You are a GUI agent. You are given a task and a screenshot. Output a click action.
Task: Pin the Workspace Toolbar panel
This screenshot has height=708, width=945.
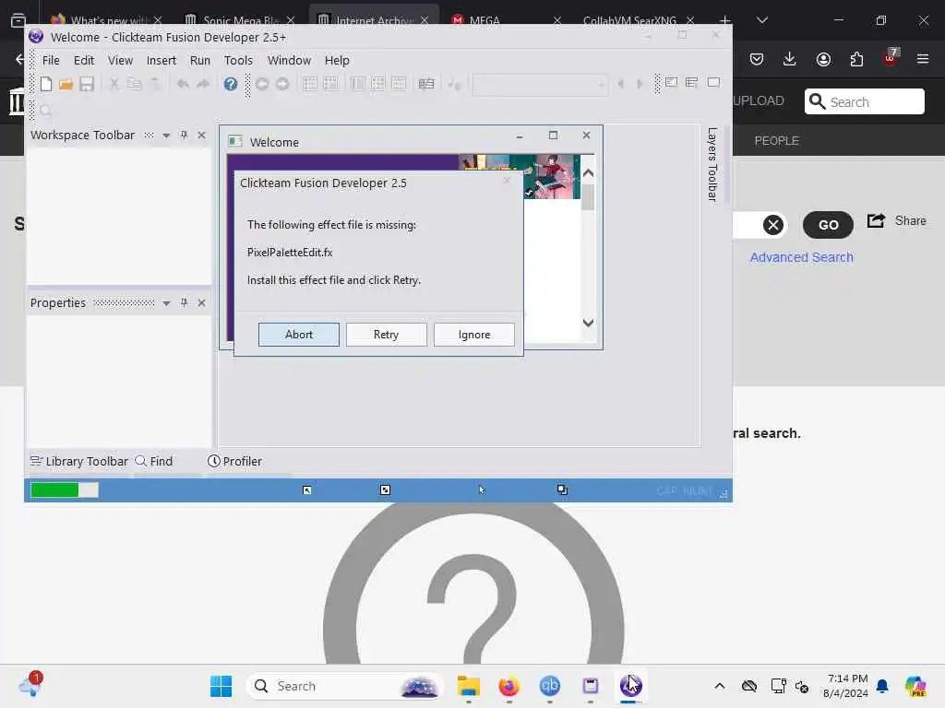(x=184, y=135)
